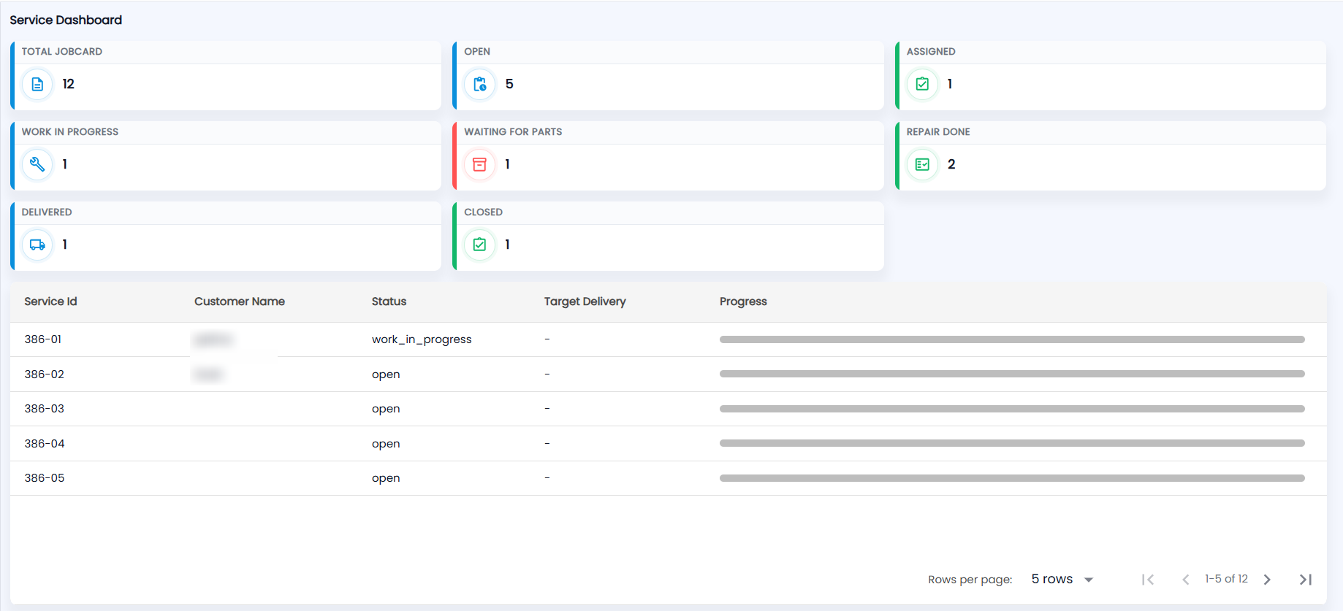Screen dimensions: 1343x611
Task: Click the Assigned checkmark icon
Action: (922, 84)
